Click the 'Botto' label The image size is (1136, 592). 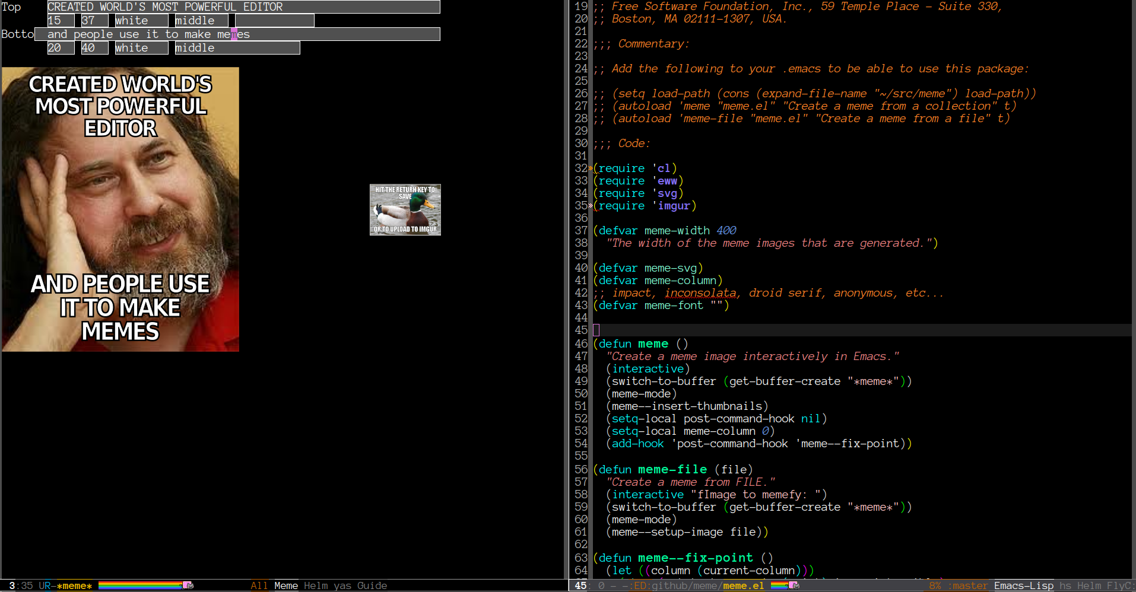[18, 34]
